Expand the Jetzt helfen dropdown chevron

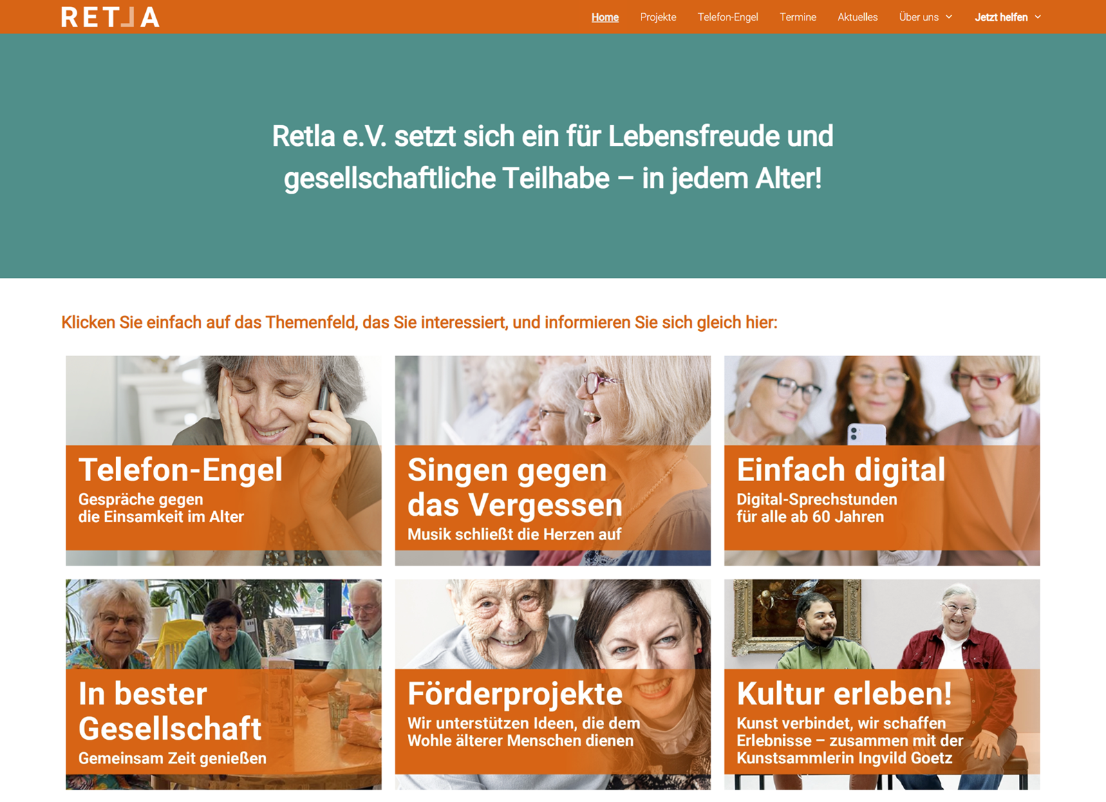point(1038,17)
